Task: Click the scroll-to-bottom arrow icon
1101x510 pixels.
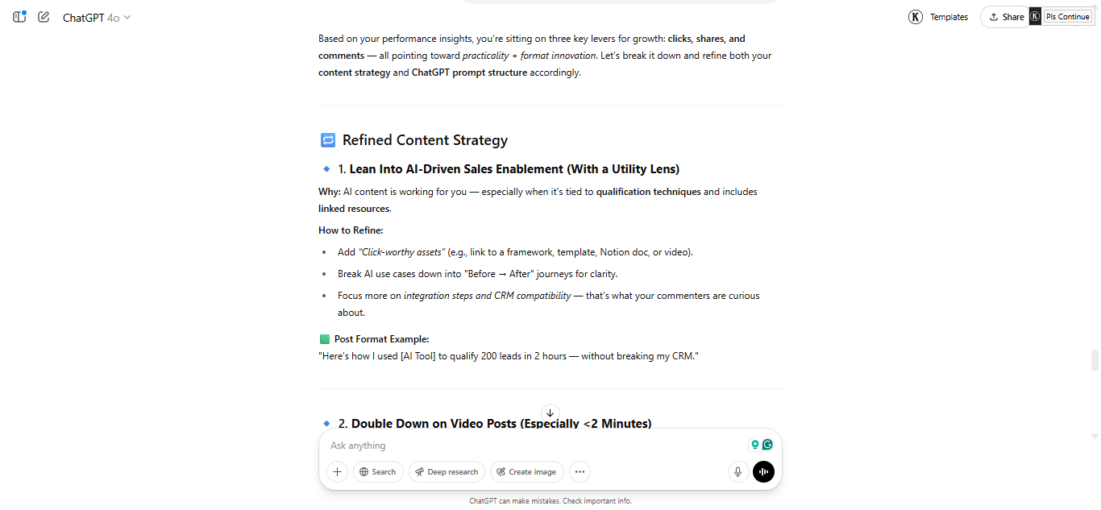Action: point(550,413)
